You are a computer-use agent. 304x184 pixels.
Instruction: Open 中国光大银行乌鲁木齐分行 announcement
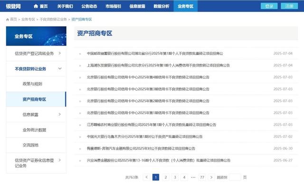coord(144,137)
